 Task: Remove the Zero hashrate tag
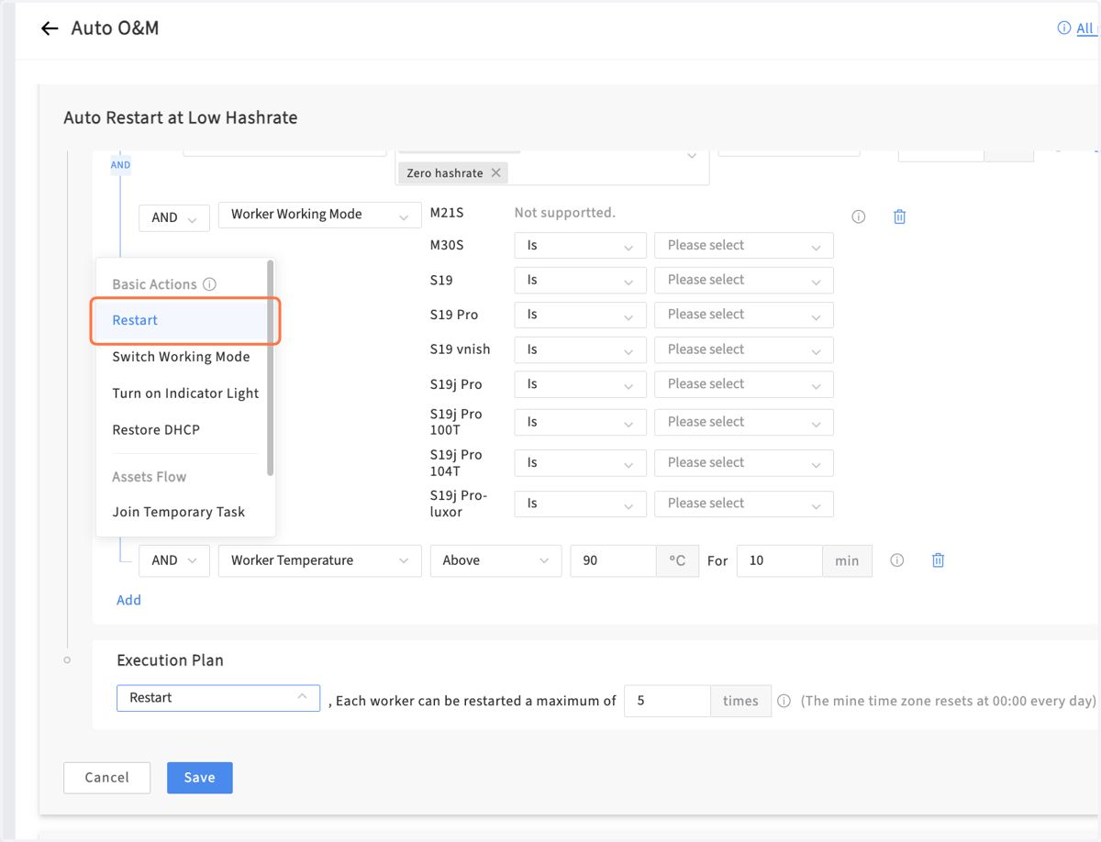coord(495,172)
